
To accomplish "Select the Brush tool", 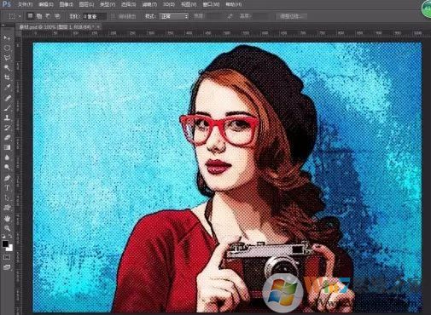I will pyautogui.click(x=7, y=108).
